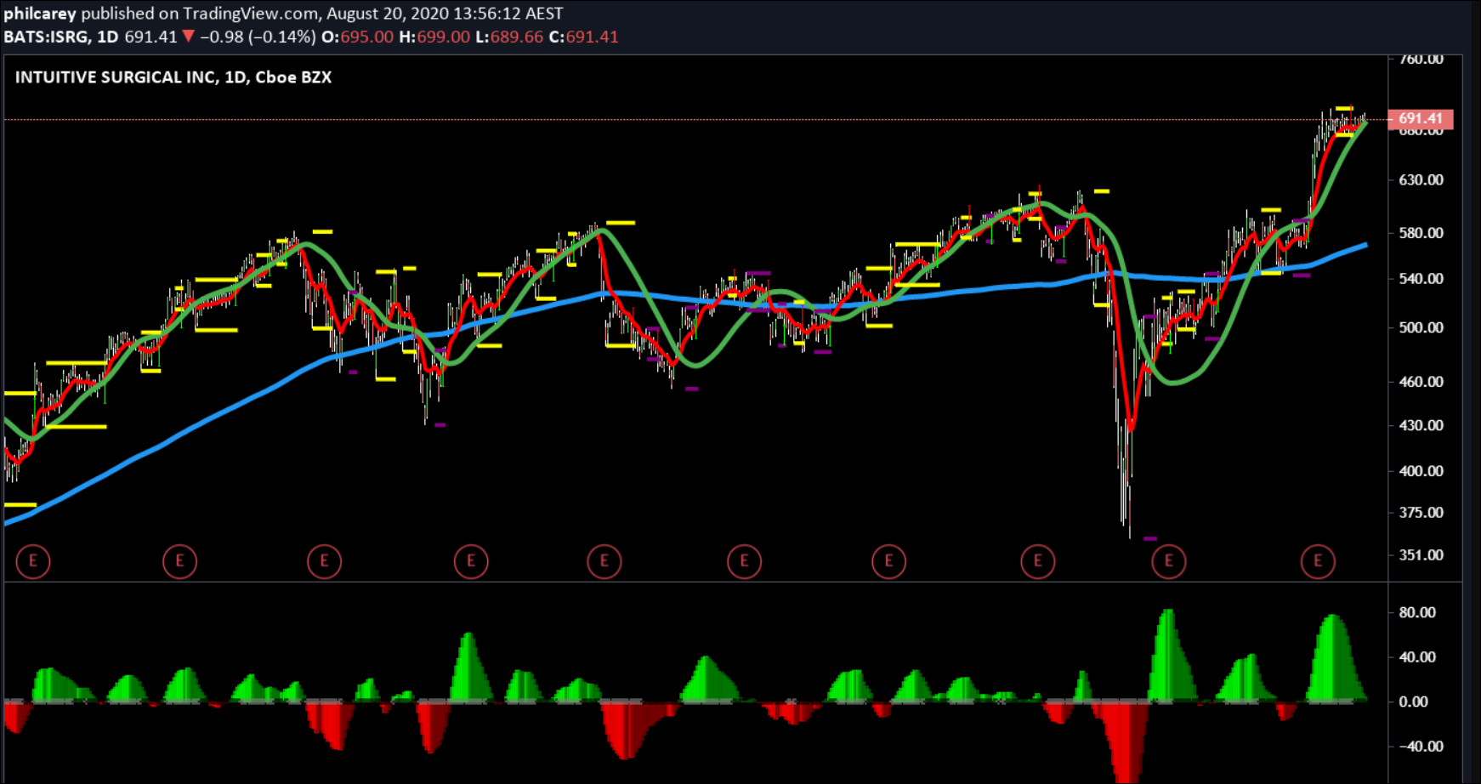This screenshot has width=1481, height=784.
Task: Click the change value −0.98 (−0.14%)
Action: coord(258,37)
